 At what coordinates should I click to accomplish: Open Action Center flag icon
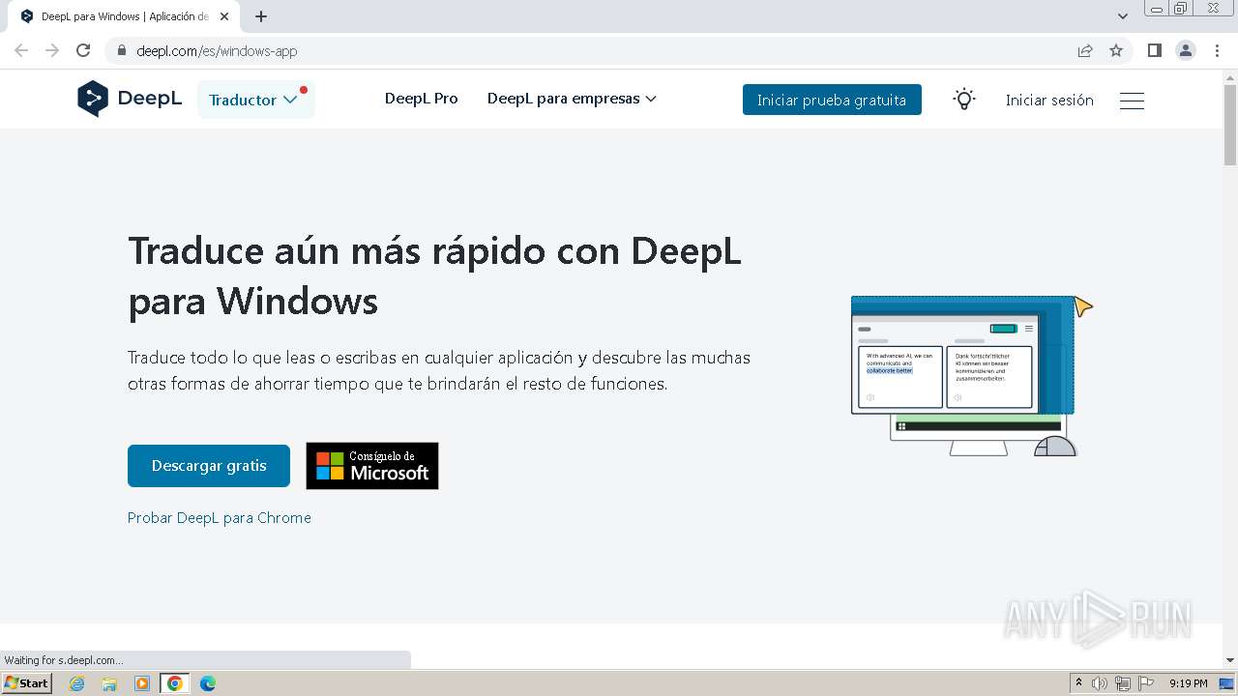1146,683
